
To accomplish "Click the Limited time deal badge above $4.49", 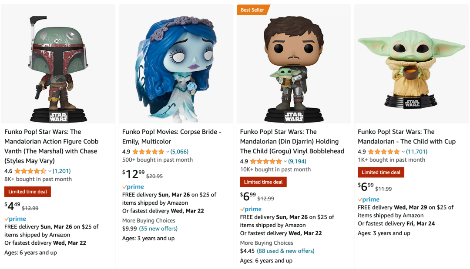I will click(28, 192).
